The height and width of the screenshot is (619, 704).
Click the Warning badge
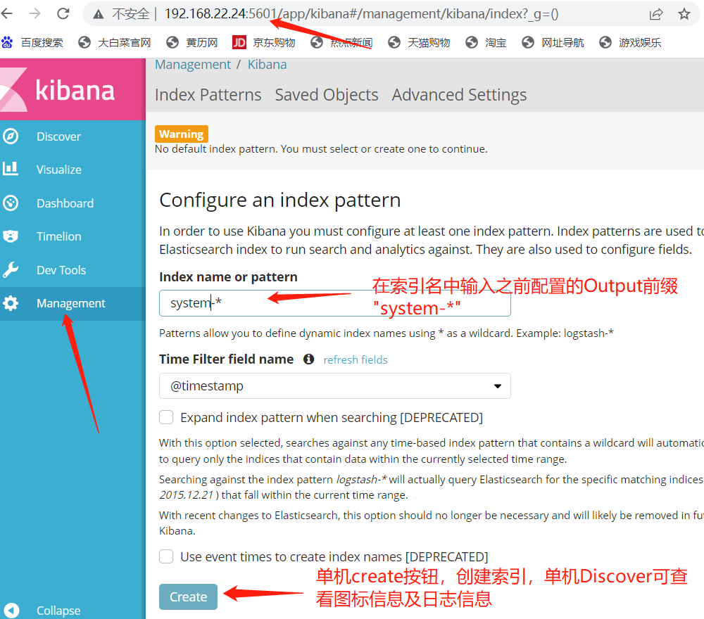coord(182,134)
